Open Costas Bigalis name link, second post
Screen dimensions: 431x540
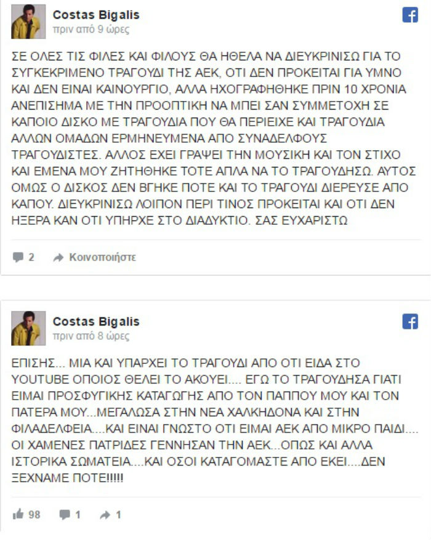96,321
